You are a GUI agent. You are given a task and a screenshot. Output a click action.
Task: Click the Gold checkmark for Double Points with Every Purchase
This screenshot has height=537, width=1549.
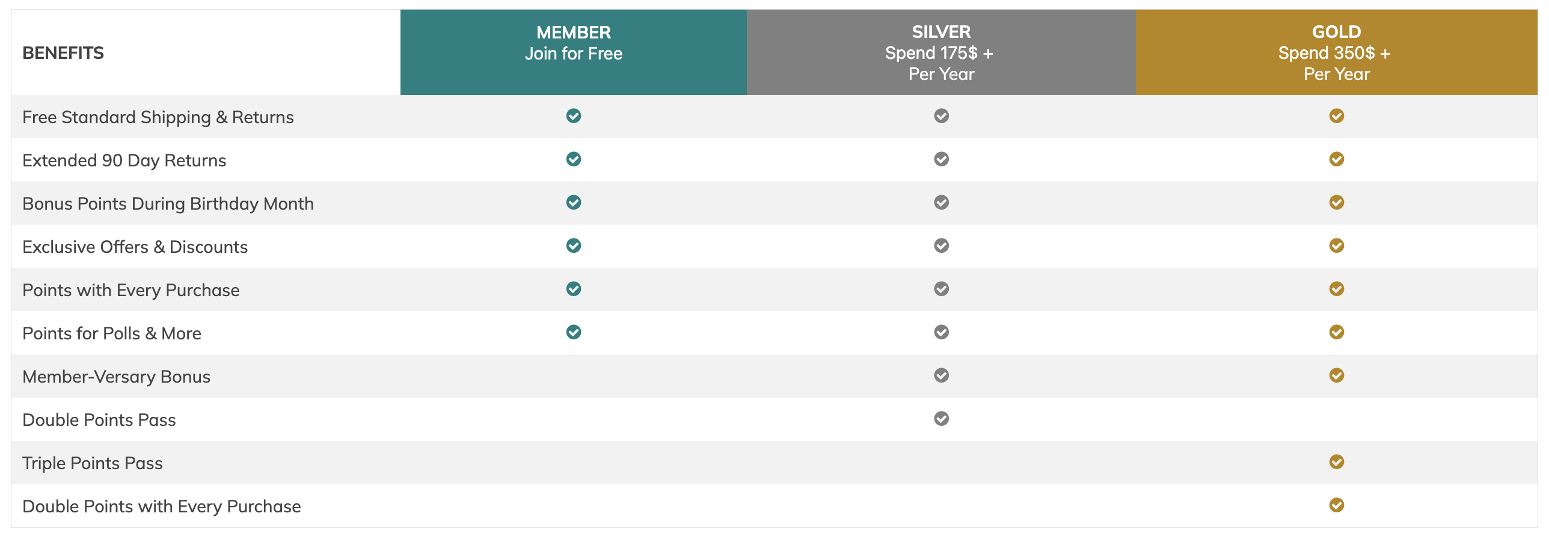[x=1337, y=505]
